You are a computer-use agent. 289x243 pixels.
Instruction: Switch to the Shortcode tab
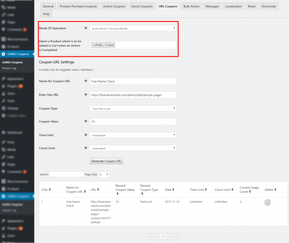tap(269, 6)
